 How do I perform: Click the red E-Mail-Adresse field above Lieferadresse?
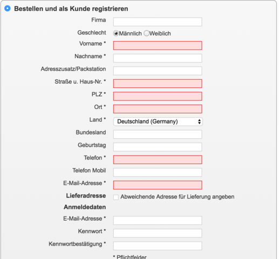click(158, 185)
